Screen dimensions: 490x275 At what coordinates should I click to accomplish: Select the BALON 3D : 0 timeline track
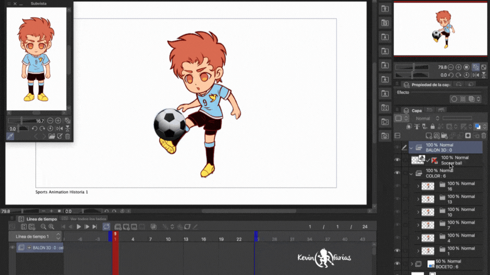pyautogui.click(x=40, y=248)
